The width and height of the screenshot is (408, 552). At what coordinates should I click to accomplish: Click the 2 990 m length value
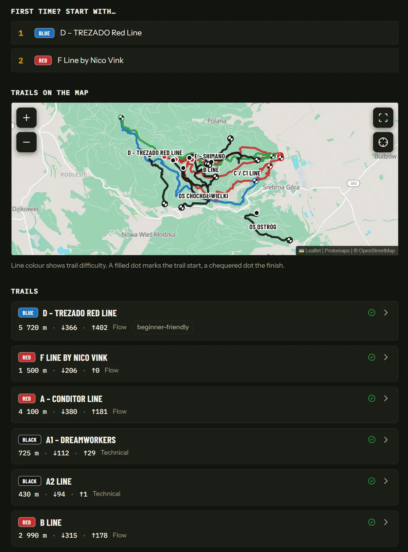point(33,535)
